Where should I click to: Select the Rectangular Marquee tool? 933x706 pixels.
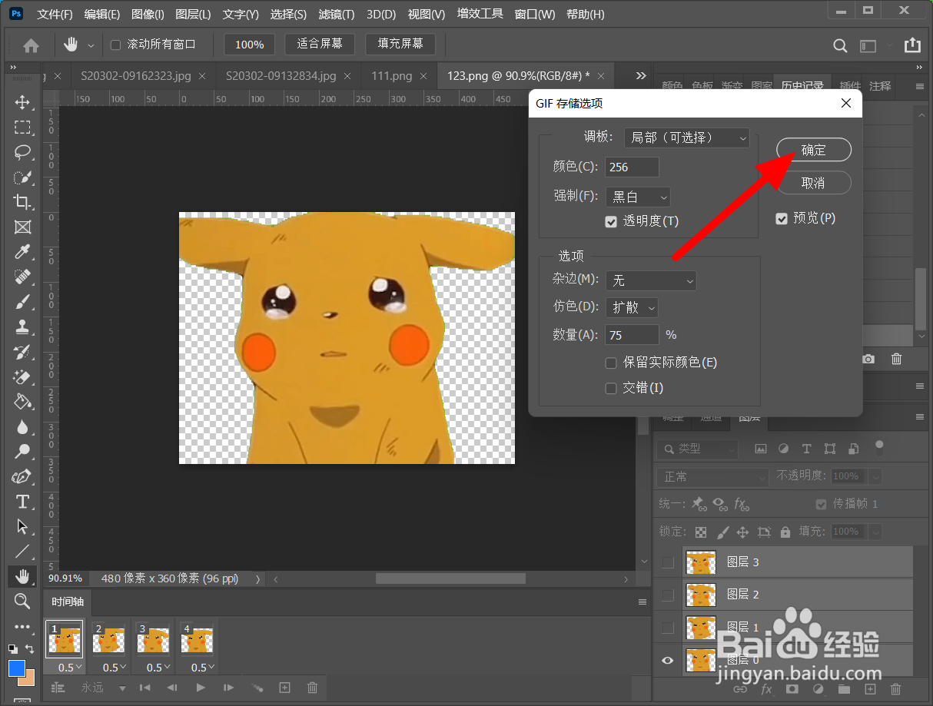point(22,127)
